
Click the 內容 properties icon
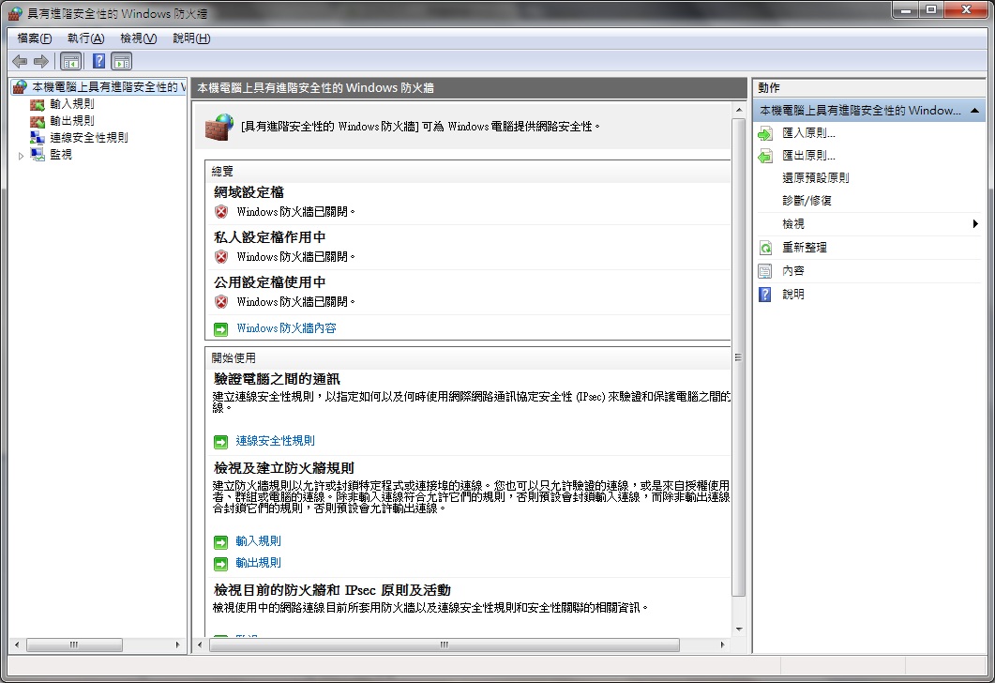click(x=765, y=271)
